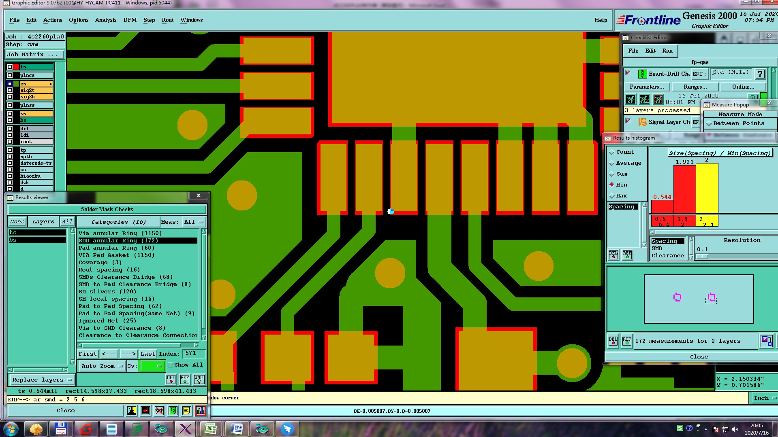Click the Board-Drill Checks help question mark icon

760,74
